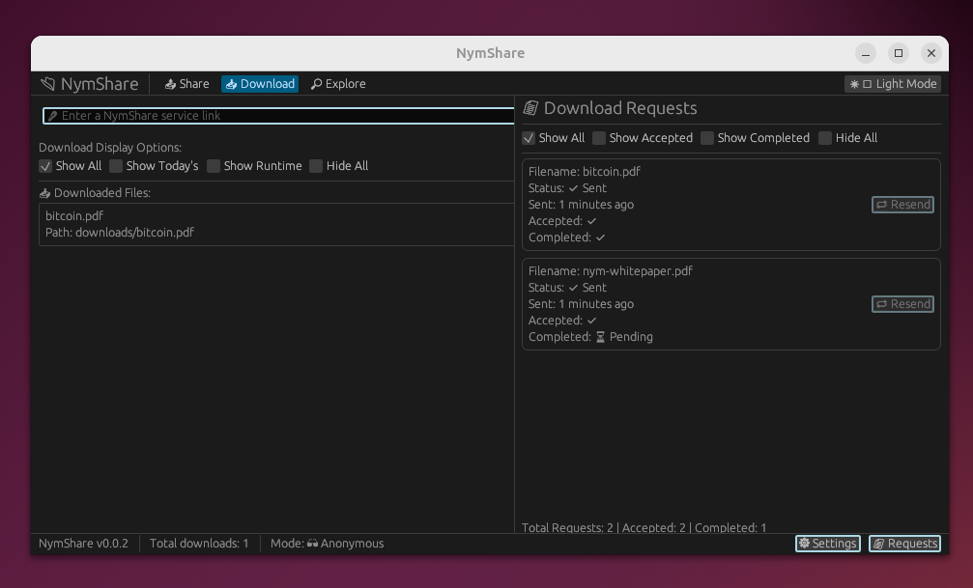
Task: Enable the Show Today's checkbox
Action: (116, 166)
